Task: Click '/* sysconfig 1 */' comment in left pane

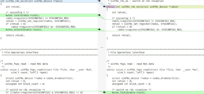Action: [17, 12]
